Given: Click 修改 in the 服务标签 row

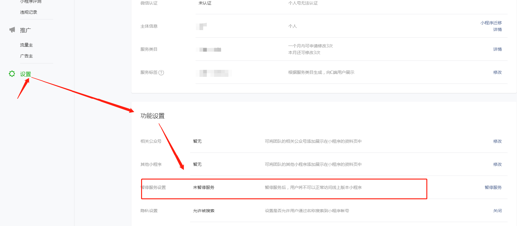Looking at the screenshot, I should click(x=498, y=72).
